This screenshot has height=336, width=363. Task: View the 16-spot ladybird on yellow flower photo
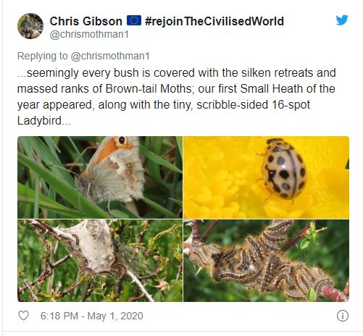(x=266, y=177)
